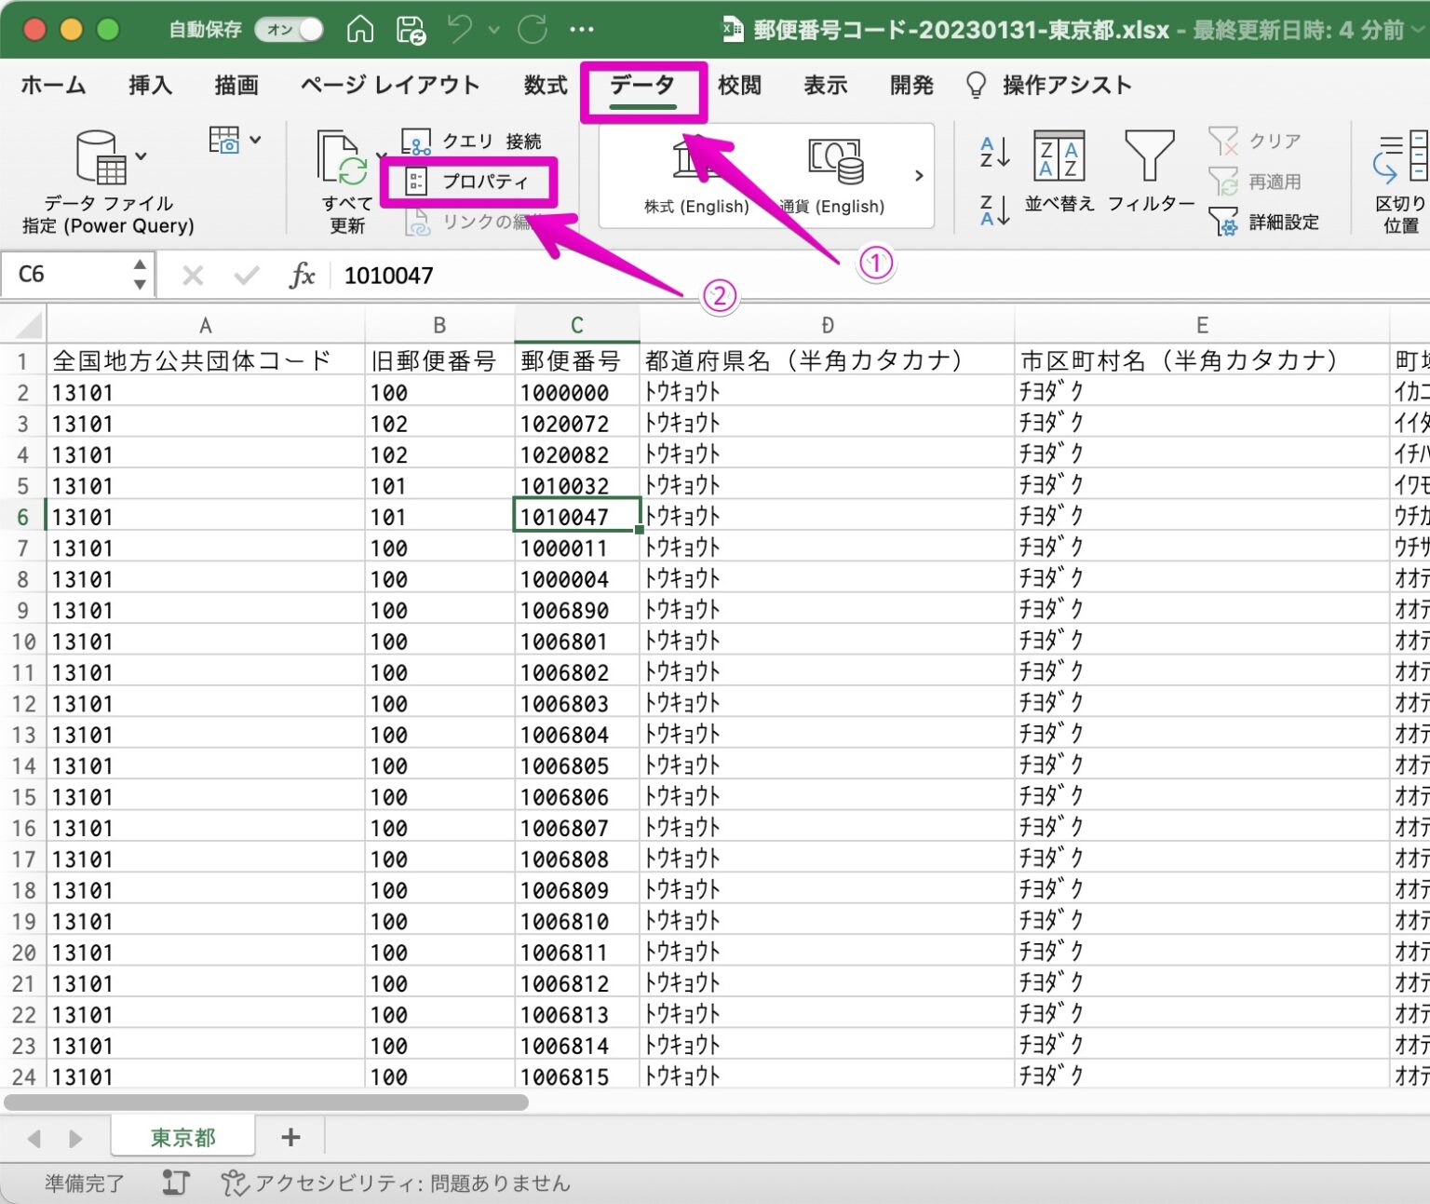Open the Name Box stepper dropdown
1430x1204 pixels.
pyautogui.click(x=140, y=274)
